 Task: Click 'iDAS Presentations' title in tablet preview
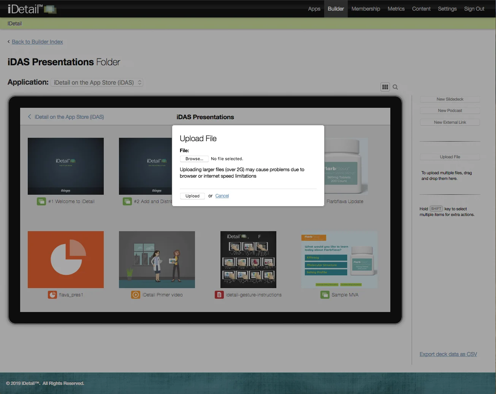pyautogui.click(x=205, y=117)
